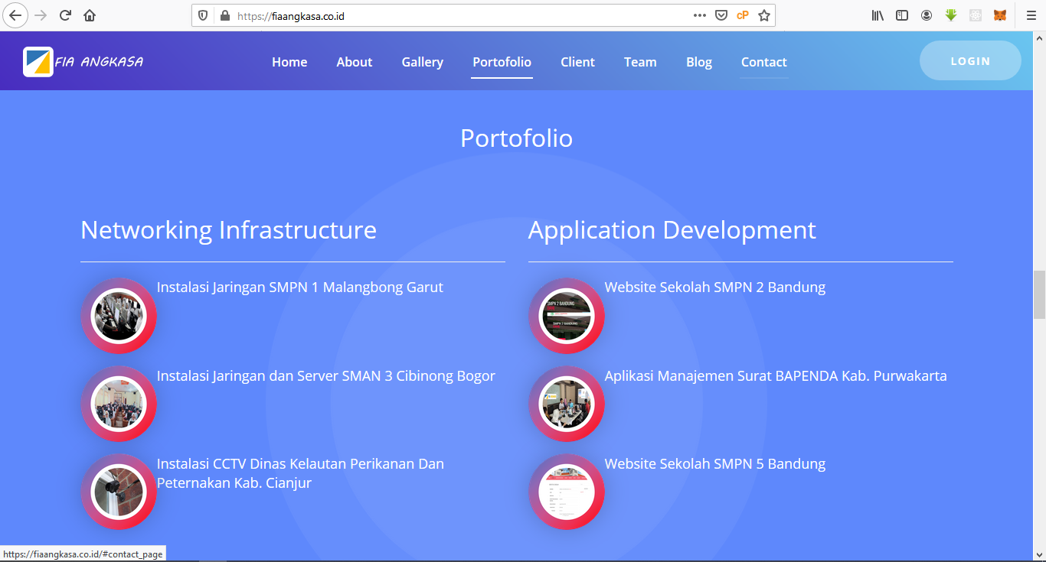
Task: Click the page's vertical scrollbar thumb
Action: coord(1039,294)
